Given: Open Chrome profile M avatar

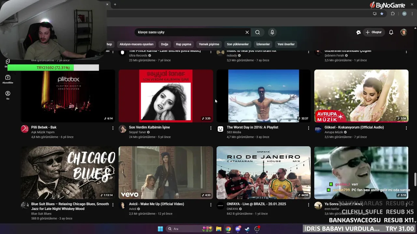Looking at the screenshot, I should tap(404, 14).
